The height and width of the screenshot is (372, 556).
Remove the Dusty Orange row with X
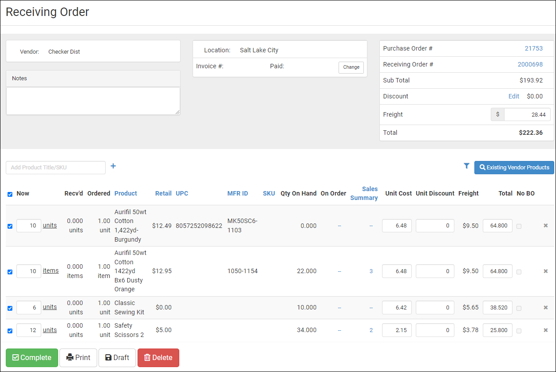(x=546, y=271)
